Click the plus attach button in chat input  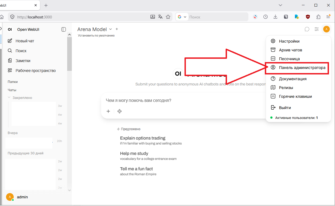(108, 111)
